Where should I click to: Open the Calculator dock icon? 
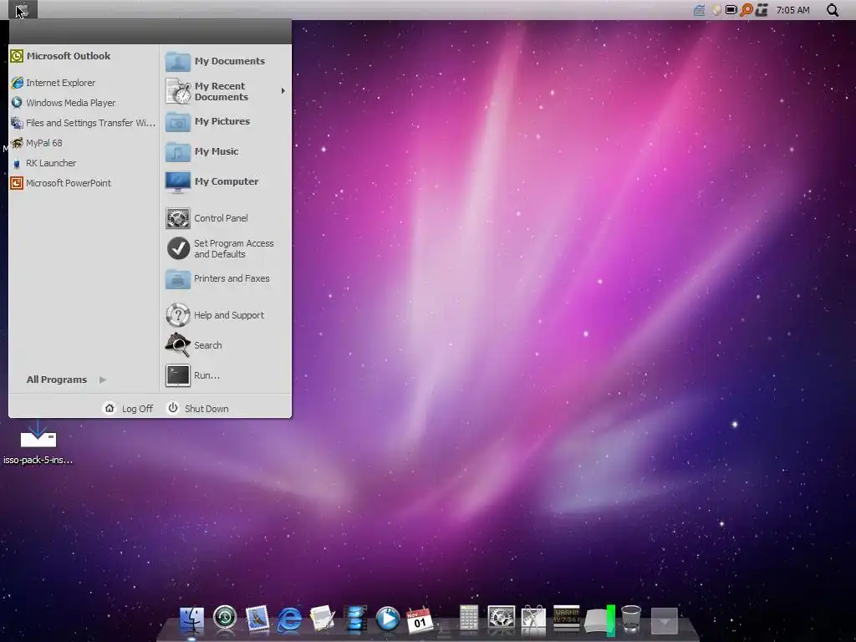coord(468,619)
